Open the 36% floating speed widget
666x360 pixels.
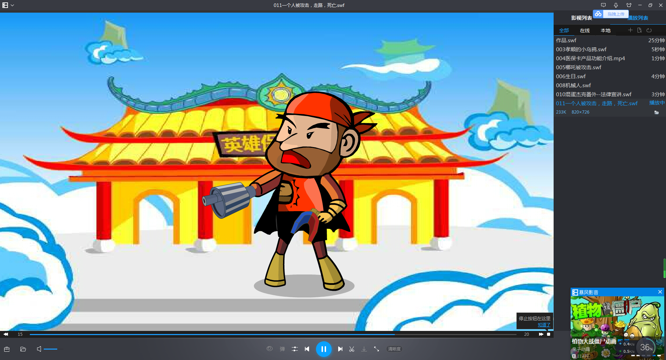[646, 347]
